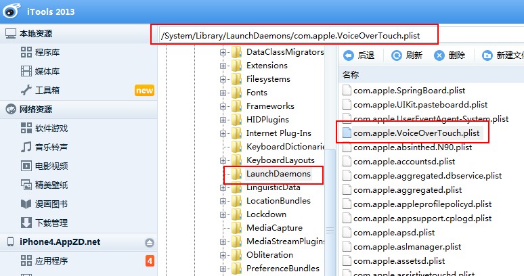This screenshot has height=276, width=524.
Task: Select com.apple.SpringBoard.plist file
Action: pyautogui.click(x=409, y=91)
